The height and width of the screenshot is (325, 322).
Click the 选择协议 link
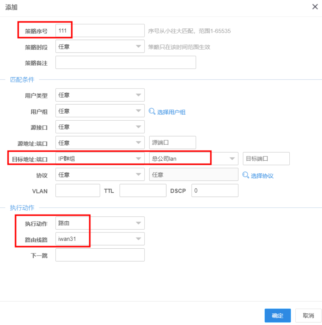click(262, 176)
